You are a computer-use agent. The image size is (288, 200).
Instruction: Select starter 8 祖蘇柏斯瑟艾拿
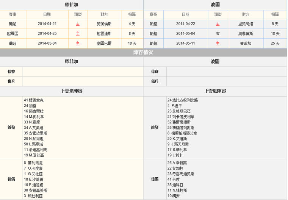tap(182, 133)
